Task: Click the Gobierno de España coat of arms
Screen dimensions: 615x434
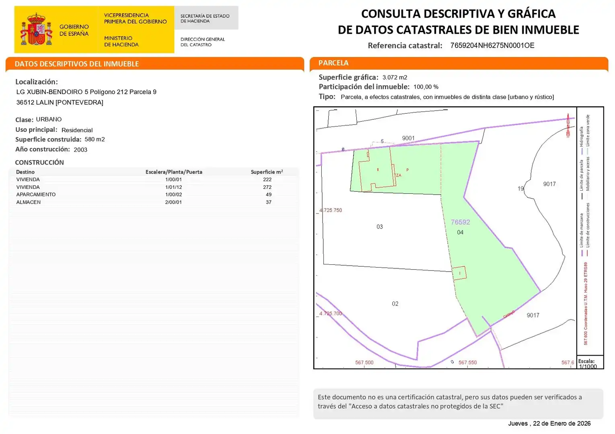Action: 37,29
